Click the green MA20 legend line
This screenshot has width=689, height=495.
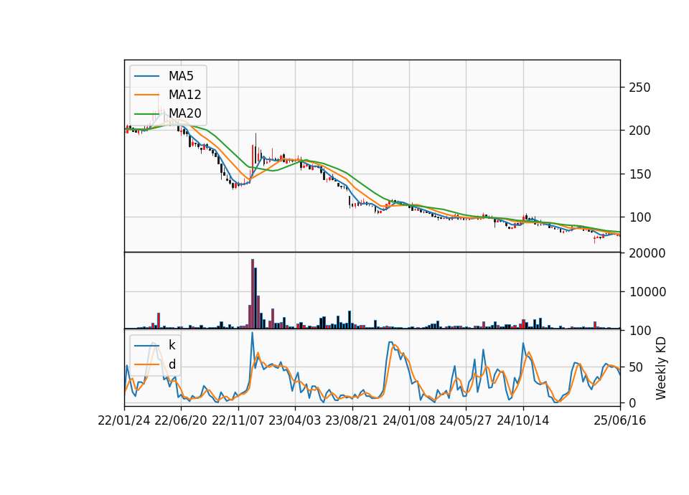point(146,113)
